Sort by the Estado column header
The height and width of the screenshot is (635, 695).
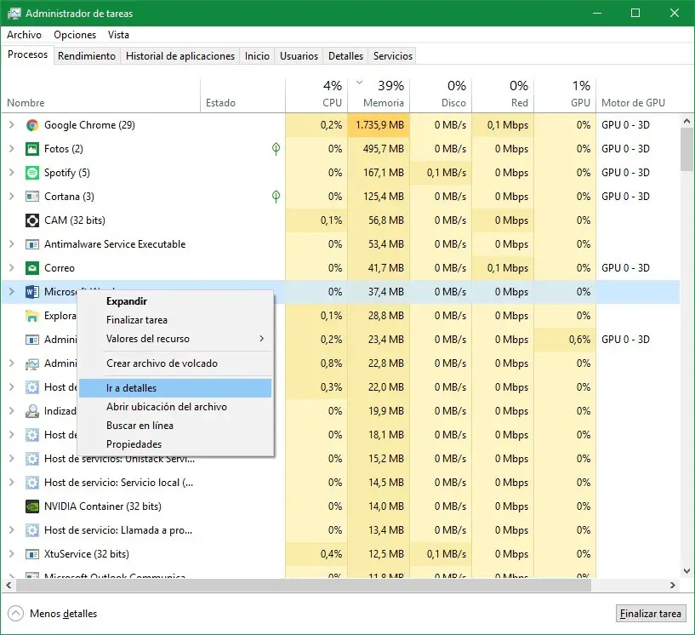242,94
